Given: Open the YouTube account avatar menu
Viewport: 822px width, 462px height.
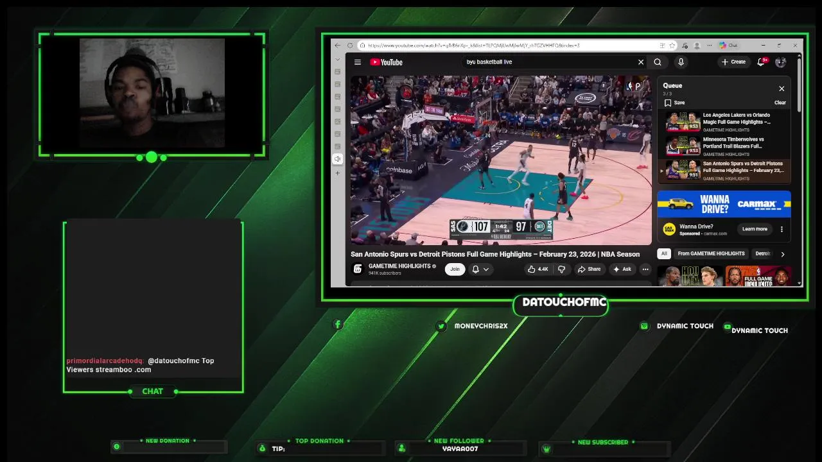Looking at the screenshot, I should click(780, 62).
